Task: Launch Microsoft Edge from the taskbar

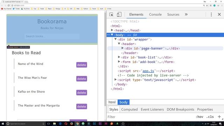Action: tap(60, 124)
